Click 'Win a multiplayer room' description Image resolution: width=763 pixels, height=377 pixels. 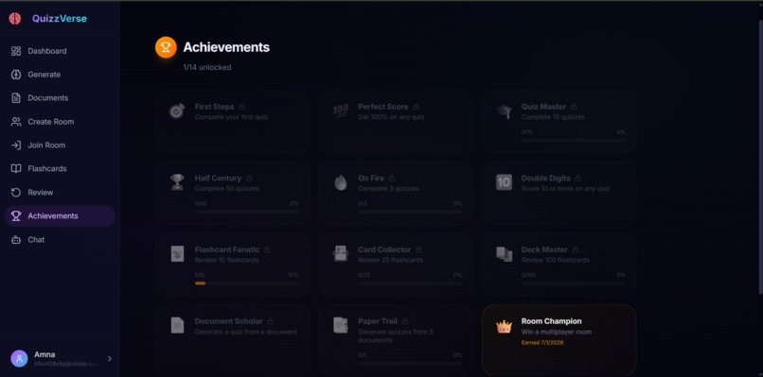(557, 332)
